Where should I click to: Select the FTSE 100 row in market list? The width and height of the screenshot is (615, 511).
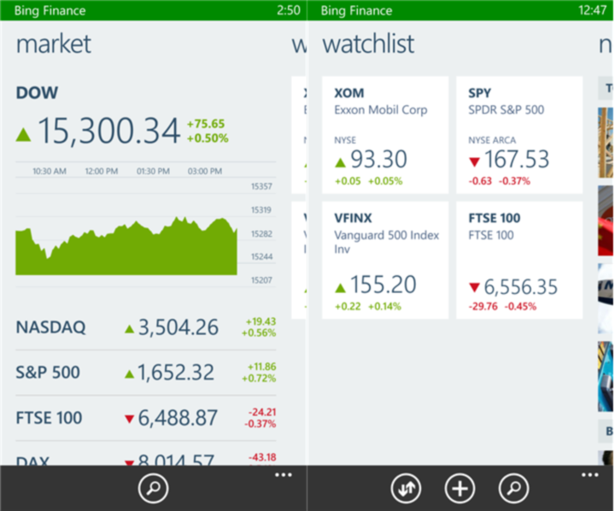(145, 418)
